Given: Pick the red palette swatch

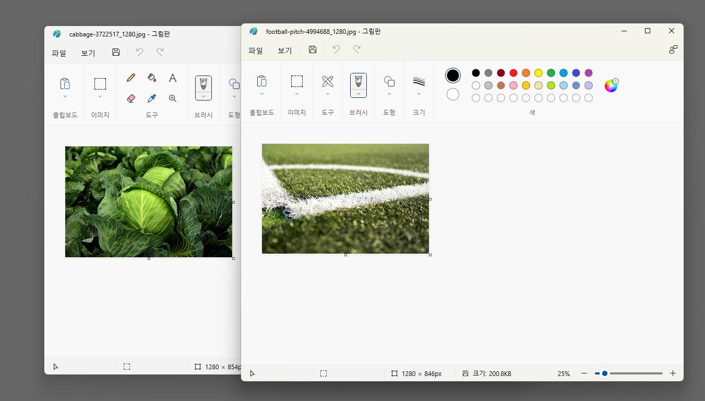Looking at the screenshot, I should click(x=513, y=73).
